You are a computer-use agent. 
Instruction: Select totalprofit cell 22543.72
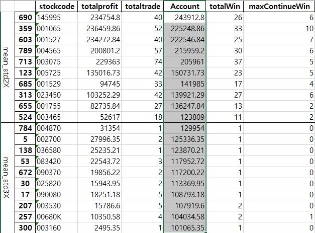pos(99,162)
